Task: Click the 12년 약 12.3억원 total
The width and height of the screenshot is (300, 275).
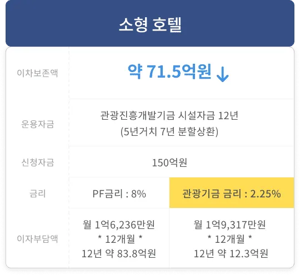Action: 231,253
